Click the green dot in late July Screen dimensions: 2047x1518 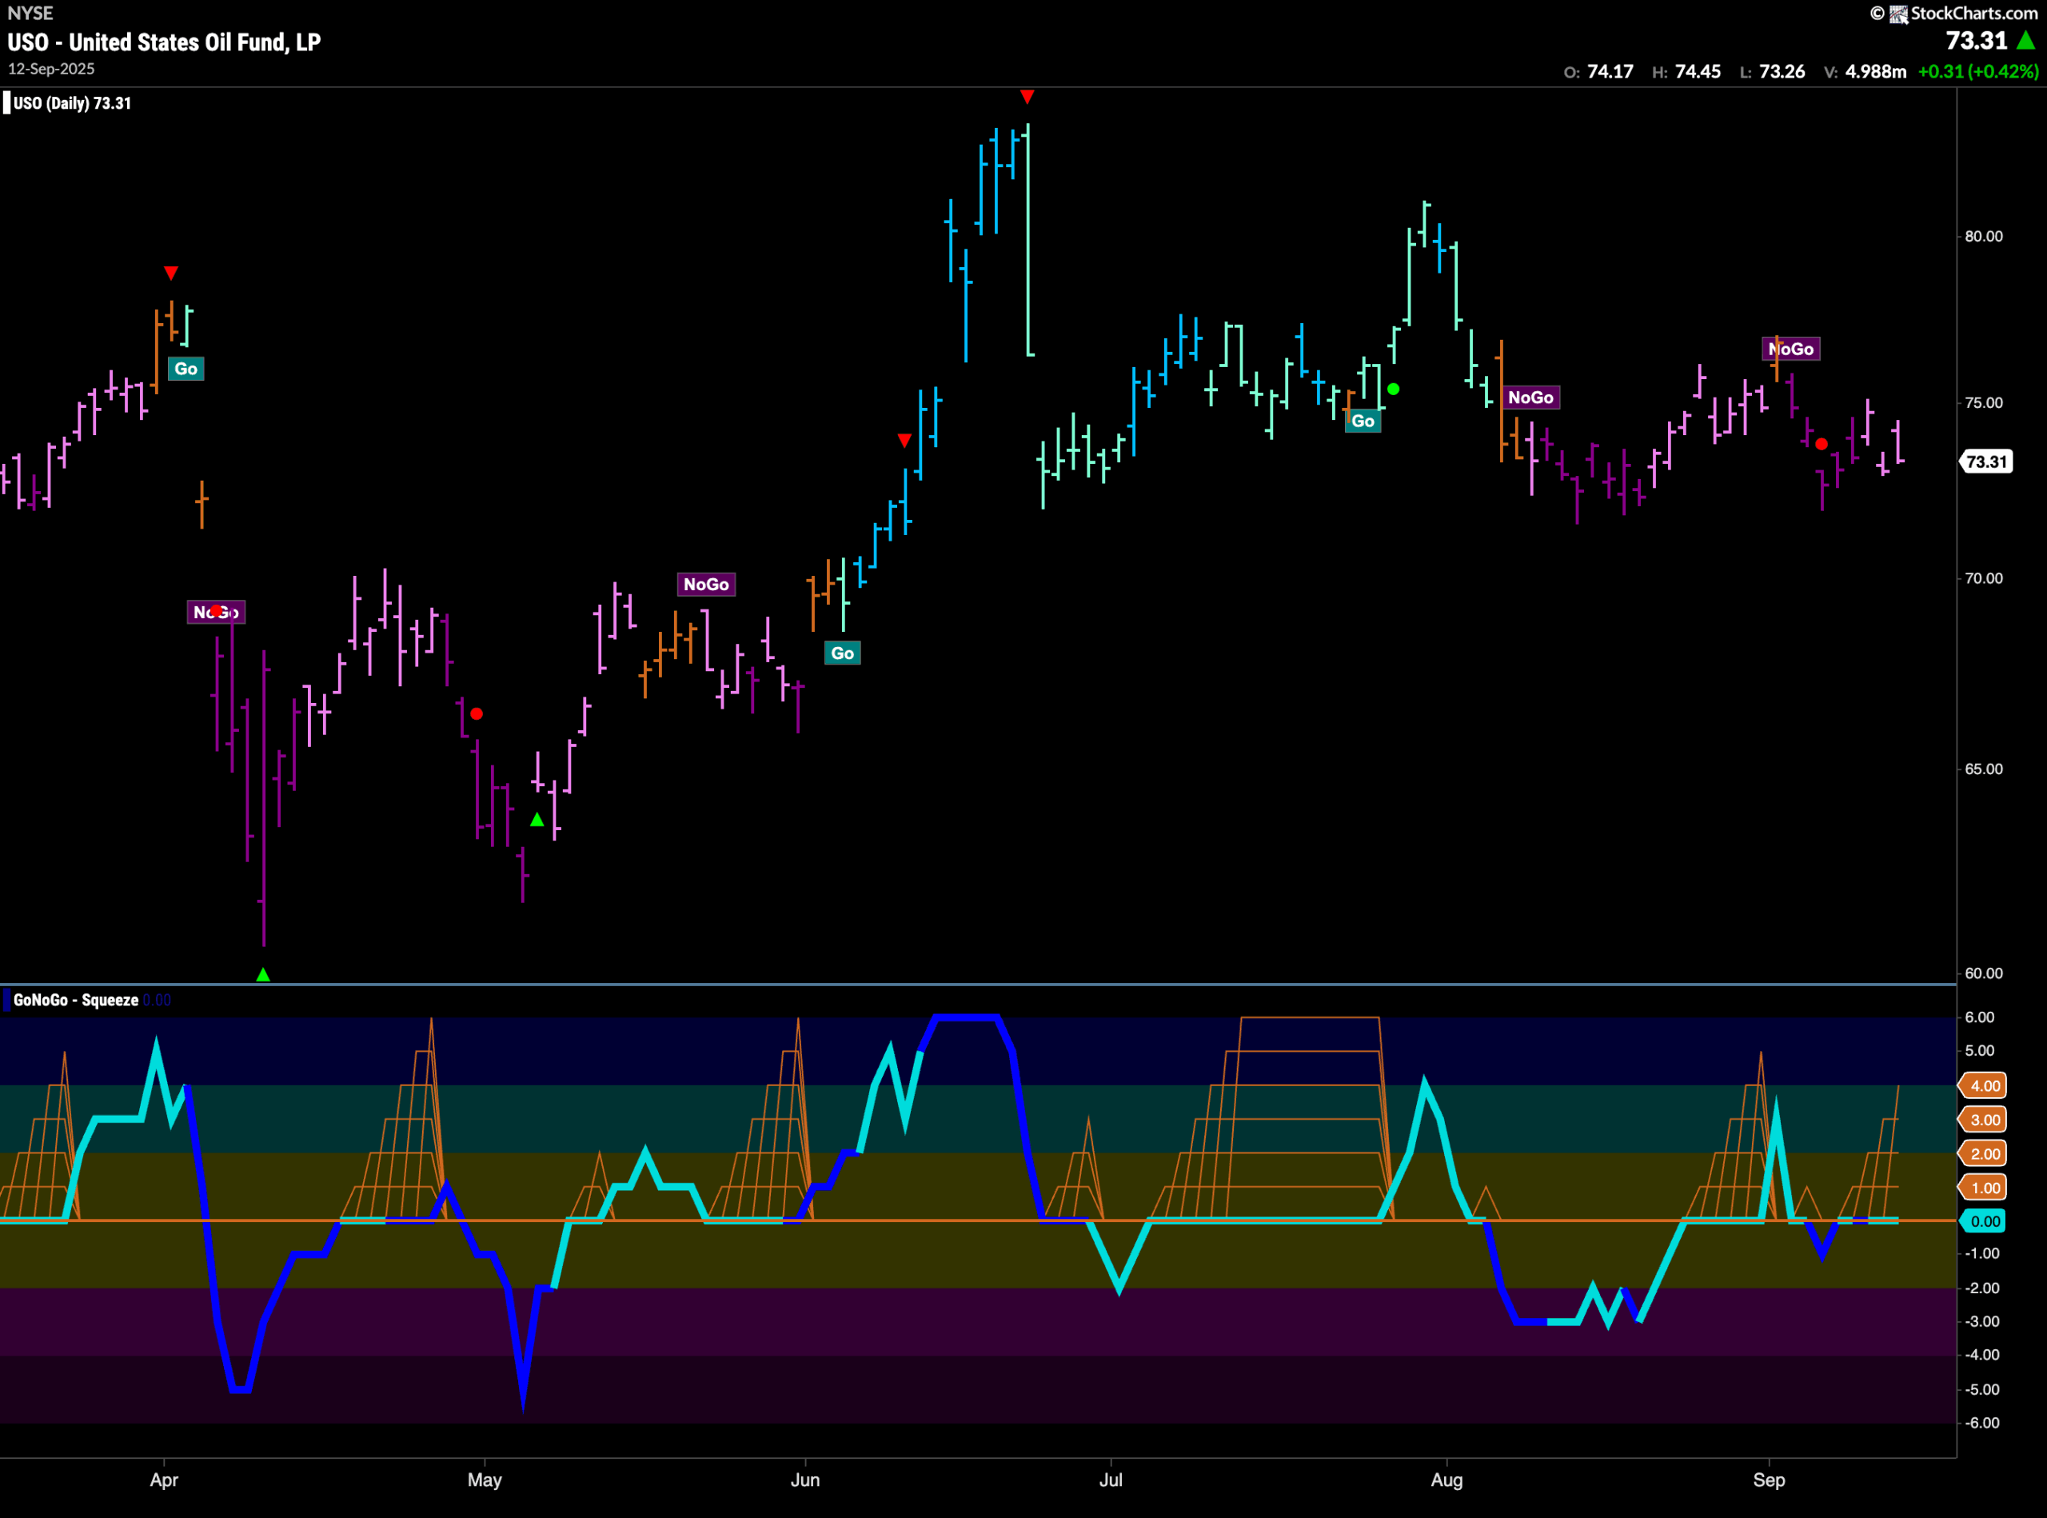[x=1394, y=389]
